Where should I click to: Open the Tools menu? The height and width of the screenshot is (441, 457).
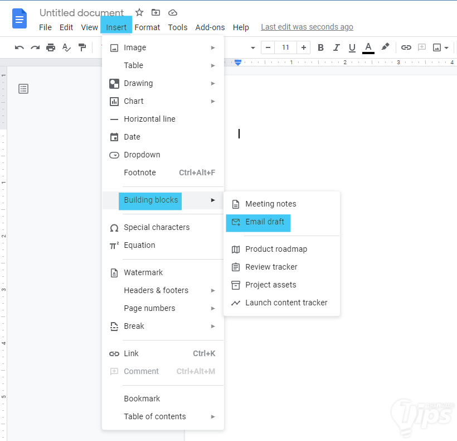(177, 27)
